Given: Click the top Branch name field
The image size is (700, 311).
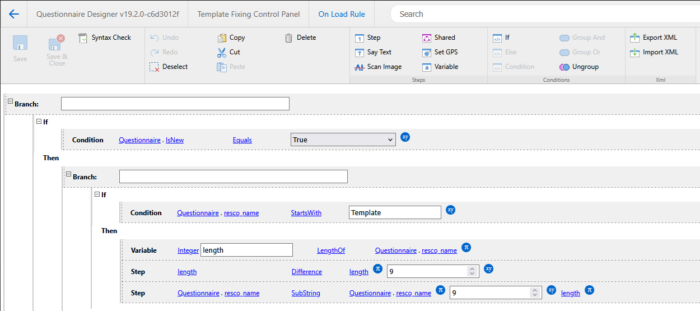Looking at the screenshot, I should click(175, 104).
